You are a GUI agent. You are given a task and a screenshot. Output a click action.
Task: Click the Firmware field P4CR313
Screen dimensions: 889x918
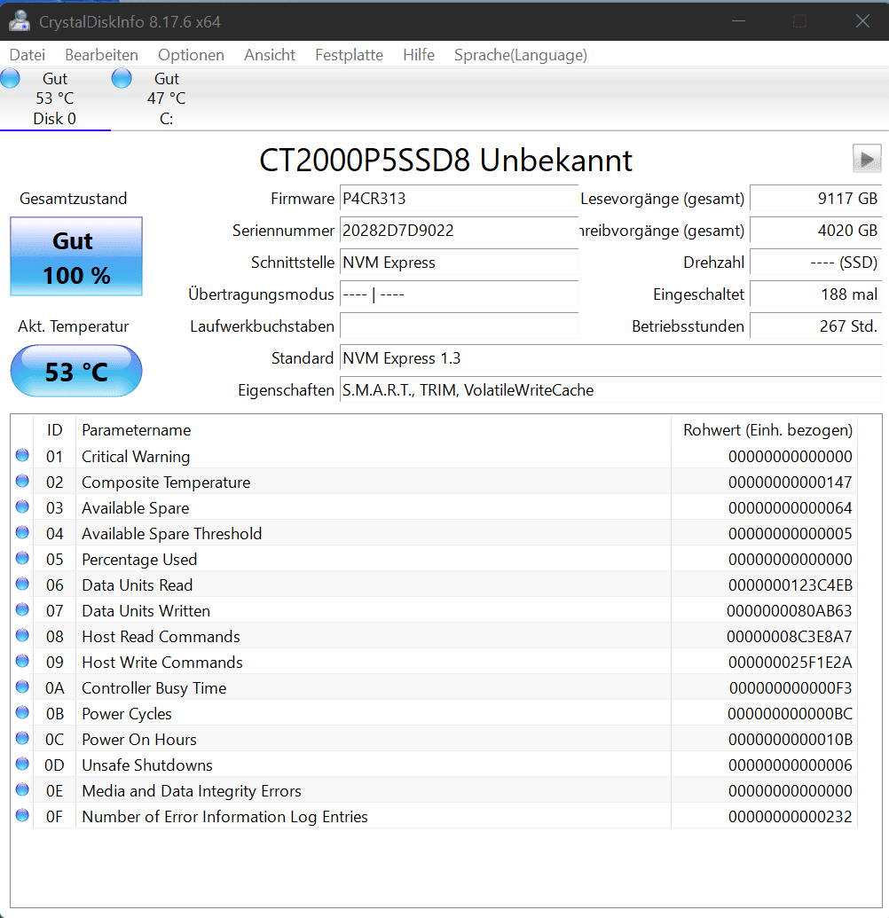click(459, 199)
